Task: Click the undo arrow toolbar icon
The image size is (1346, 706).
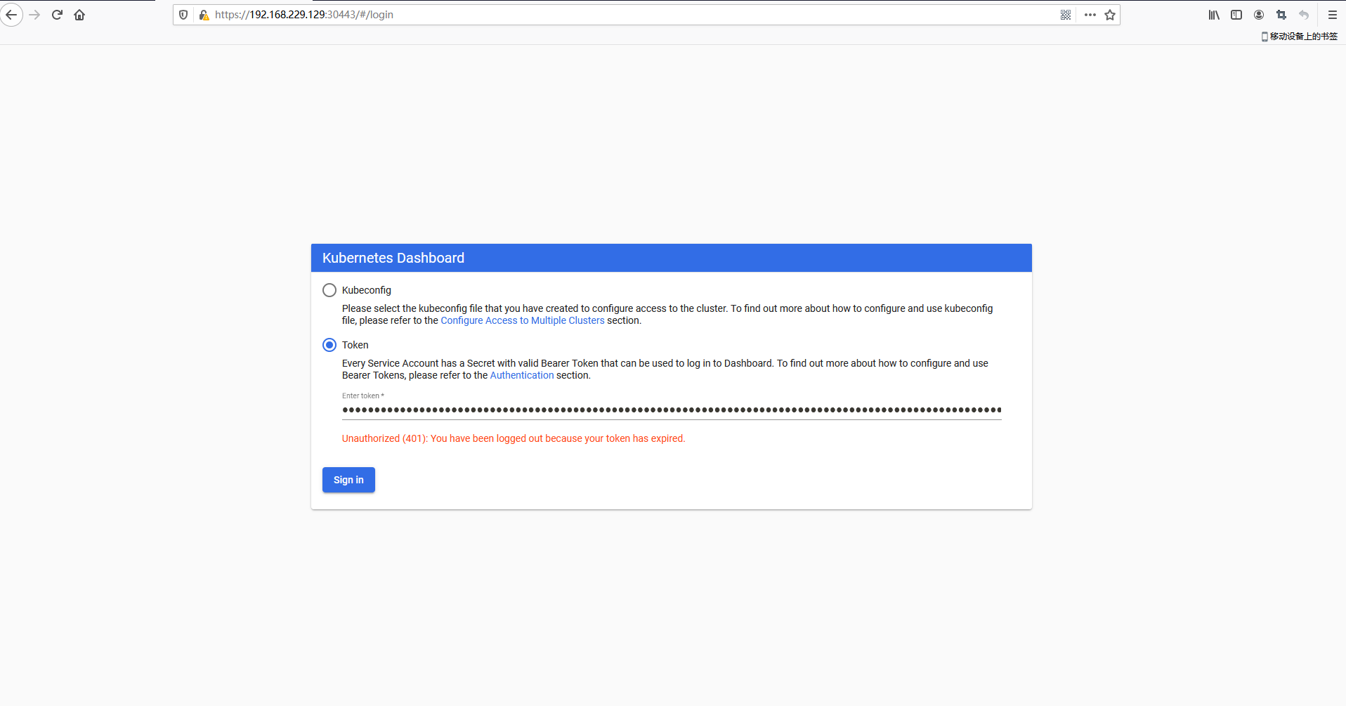Action: point(1304,15)
